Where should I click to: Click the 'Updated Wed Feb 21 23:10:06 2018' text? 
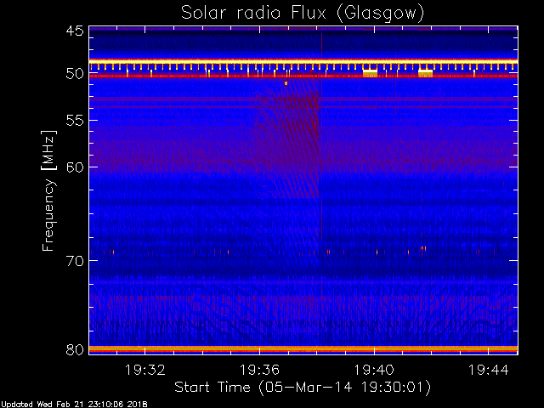74,405
